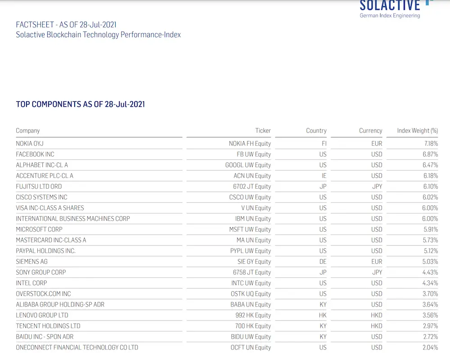Click OneConnect's 2.04% index weight
The height and width of the screenshot is (353, 450).
(430, 347)
